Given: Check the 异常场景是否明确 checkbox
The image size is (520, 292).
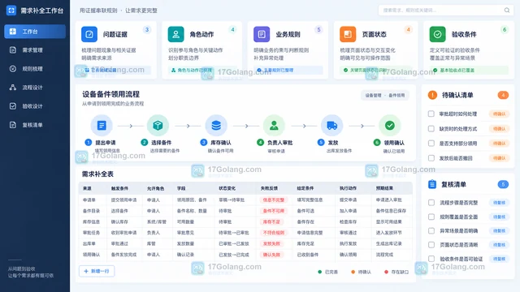Looking at the screenshot, I should [x=431, y=230].
